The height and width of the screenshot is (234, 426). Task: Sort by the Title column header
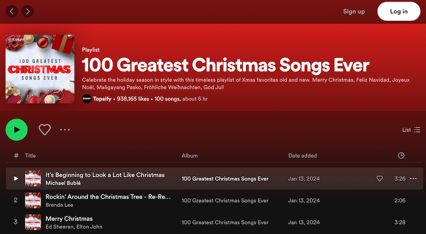coord(30,156)
